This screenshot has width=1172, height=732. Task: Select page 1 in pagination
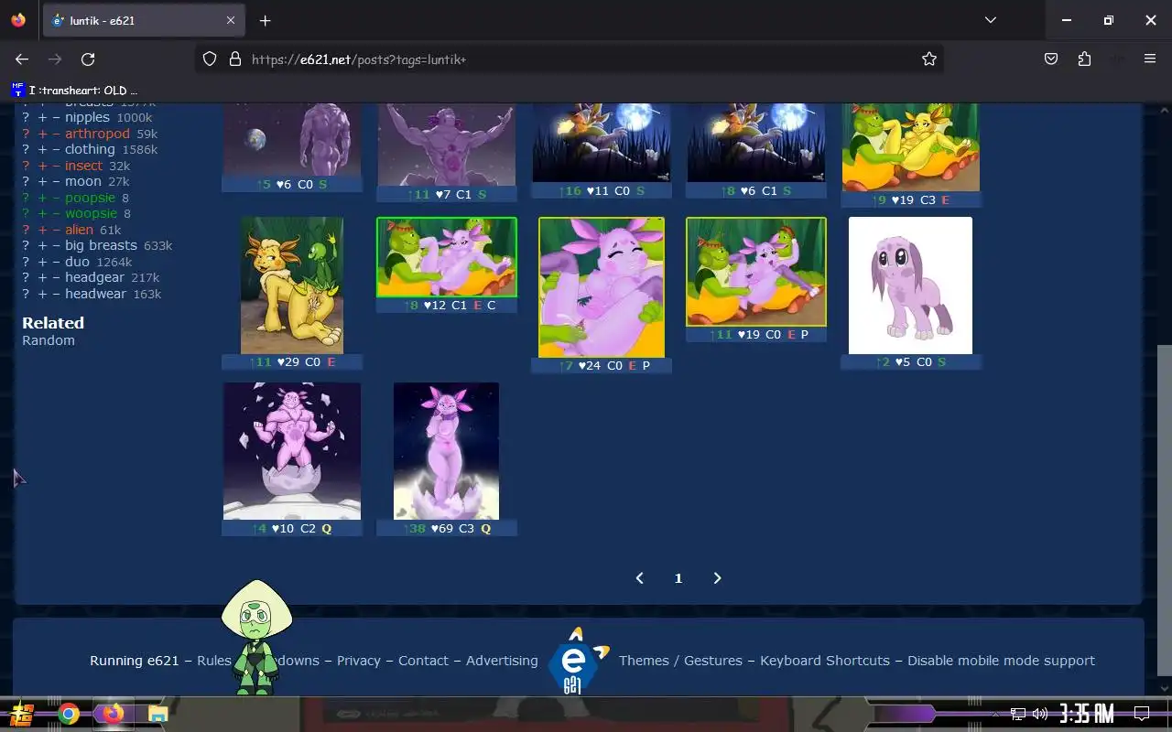click(x=678, y=578)
